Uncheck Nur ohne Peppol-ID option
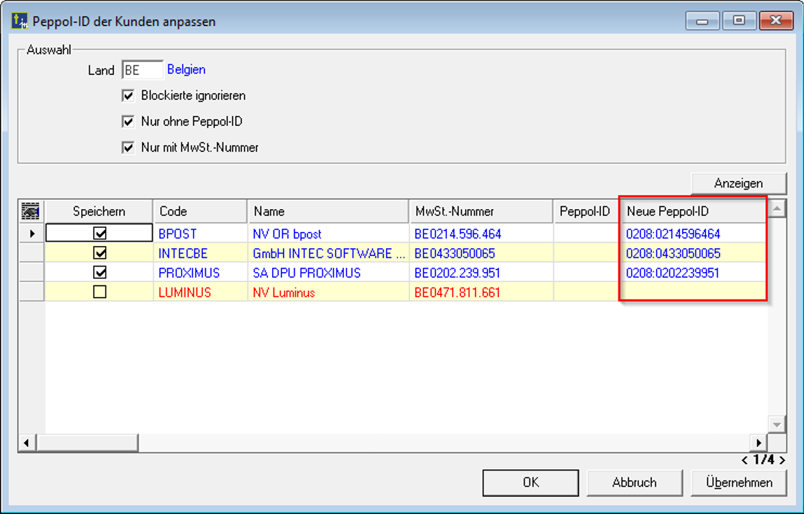The image size is (804, 514). pos(129,122)
